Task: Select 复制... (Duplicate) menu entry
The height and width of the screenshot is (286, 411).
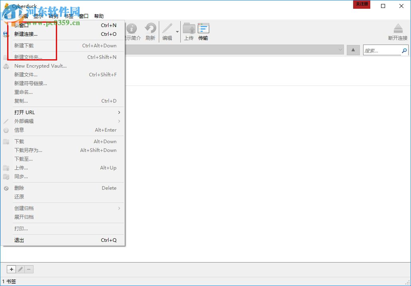Action: point(63,101)
